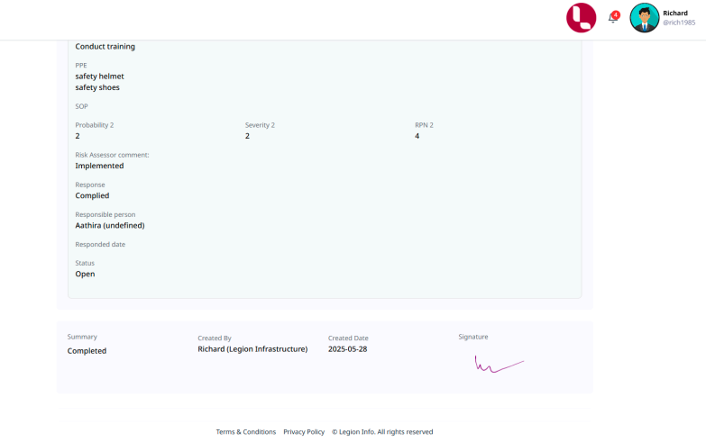
Task: Select responsible person Aathira (undefined)
Action: point(109,225)
